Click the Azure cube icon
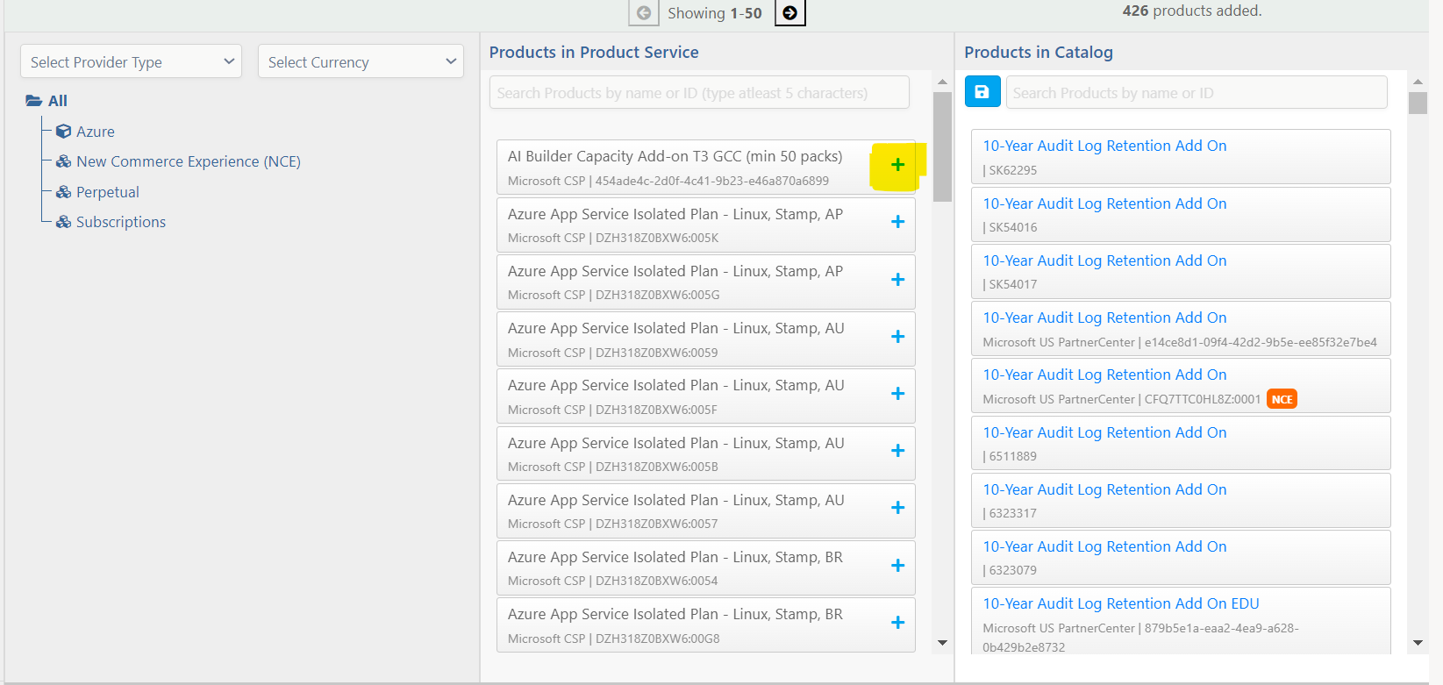The image size is (1443, 685). pyautogui.click(x=63, y=132)
